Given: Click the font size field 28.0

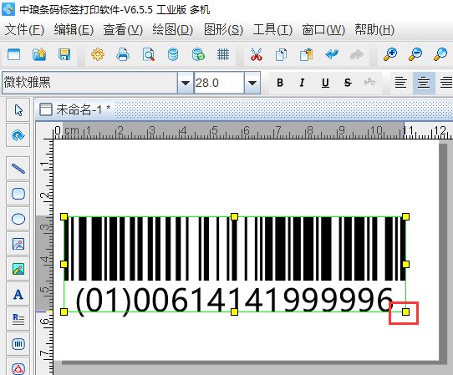Looking at the screenshot, I should [x=219, y=83].
